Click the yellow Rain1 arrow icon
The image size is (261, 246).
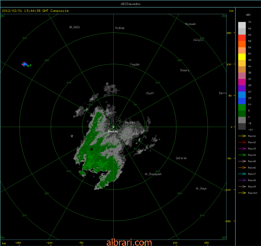pyautogui.click(x=242, y=136)
